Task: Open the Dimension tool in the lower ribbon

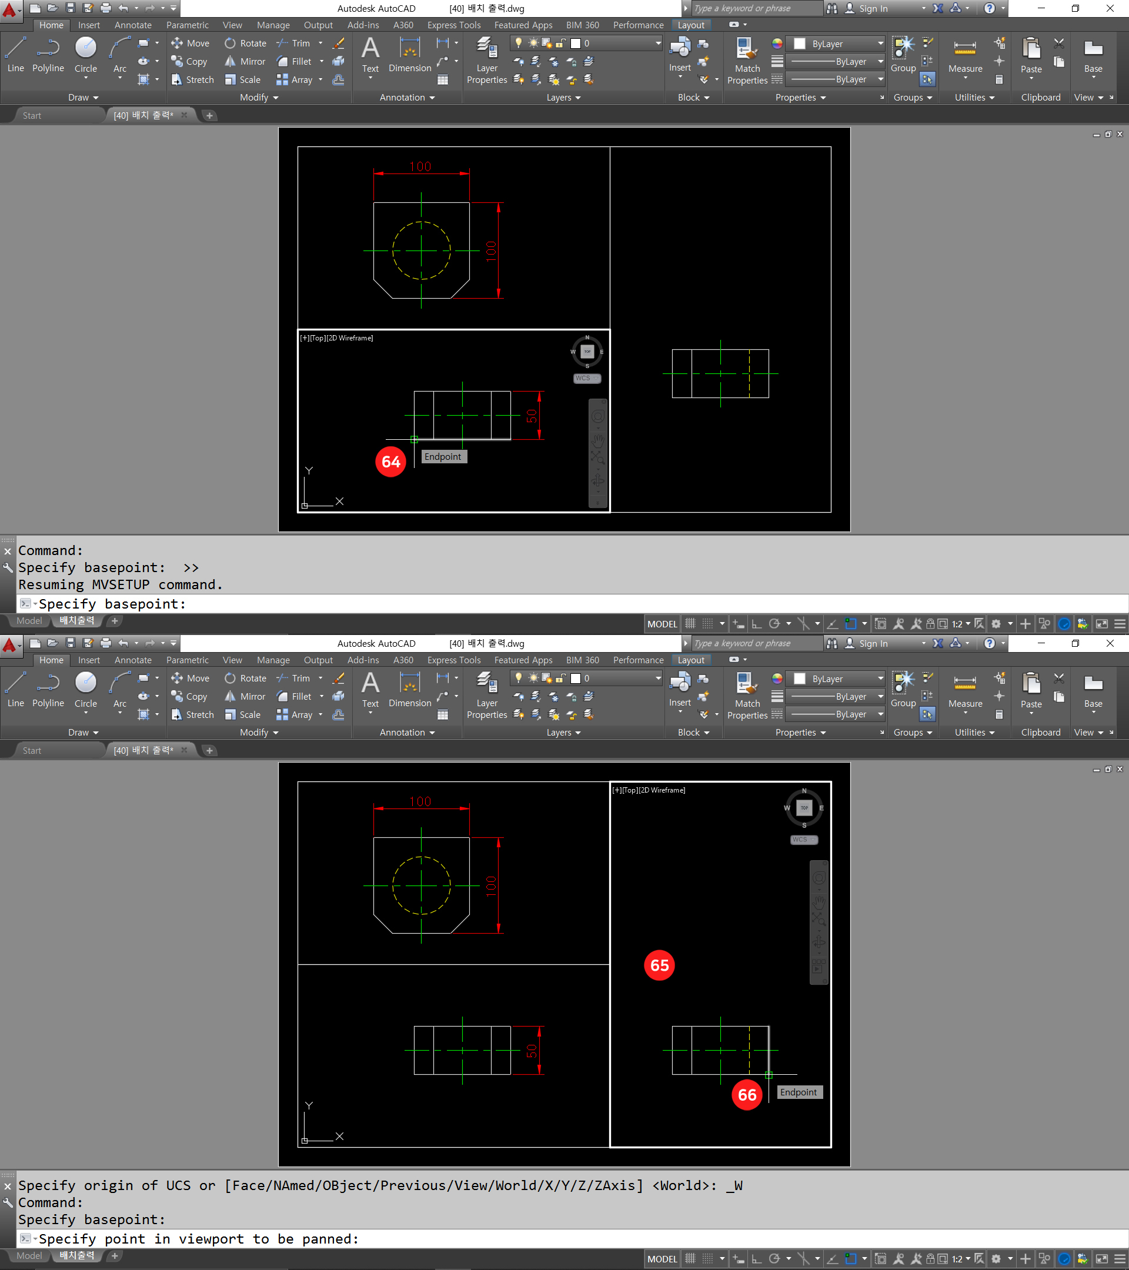Action: [x=409, y=690]
